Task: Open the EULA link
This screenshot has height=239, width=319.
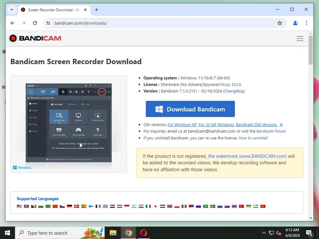Action: (x=236, y=85)
